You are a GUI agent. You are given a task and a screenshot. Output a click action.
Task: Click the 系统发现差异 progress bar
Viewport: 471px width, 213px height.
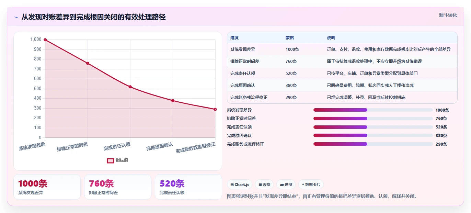[373, 110]
